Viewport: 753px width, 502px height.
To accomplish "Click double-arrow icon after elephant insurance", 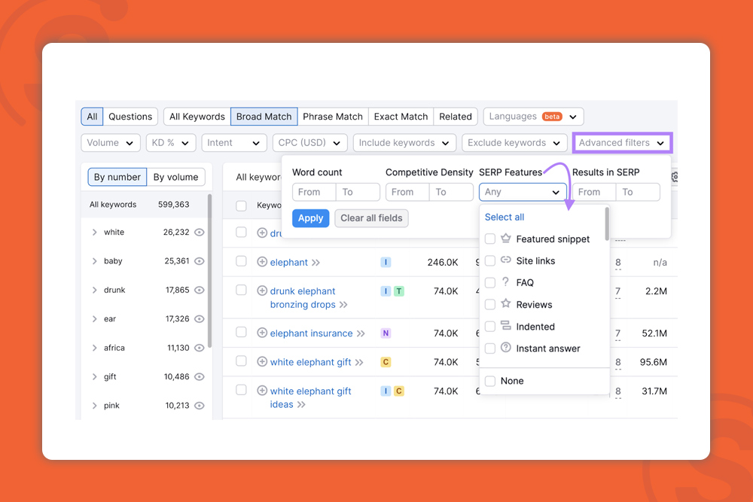I will coord(361,333).
